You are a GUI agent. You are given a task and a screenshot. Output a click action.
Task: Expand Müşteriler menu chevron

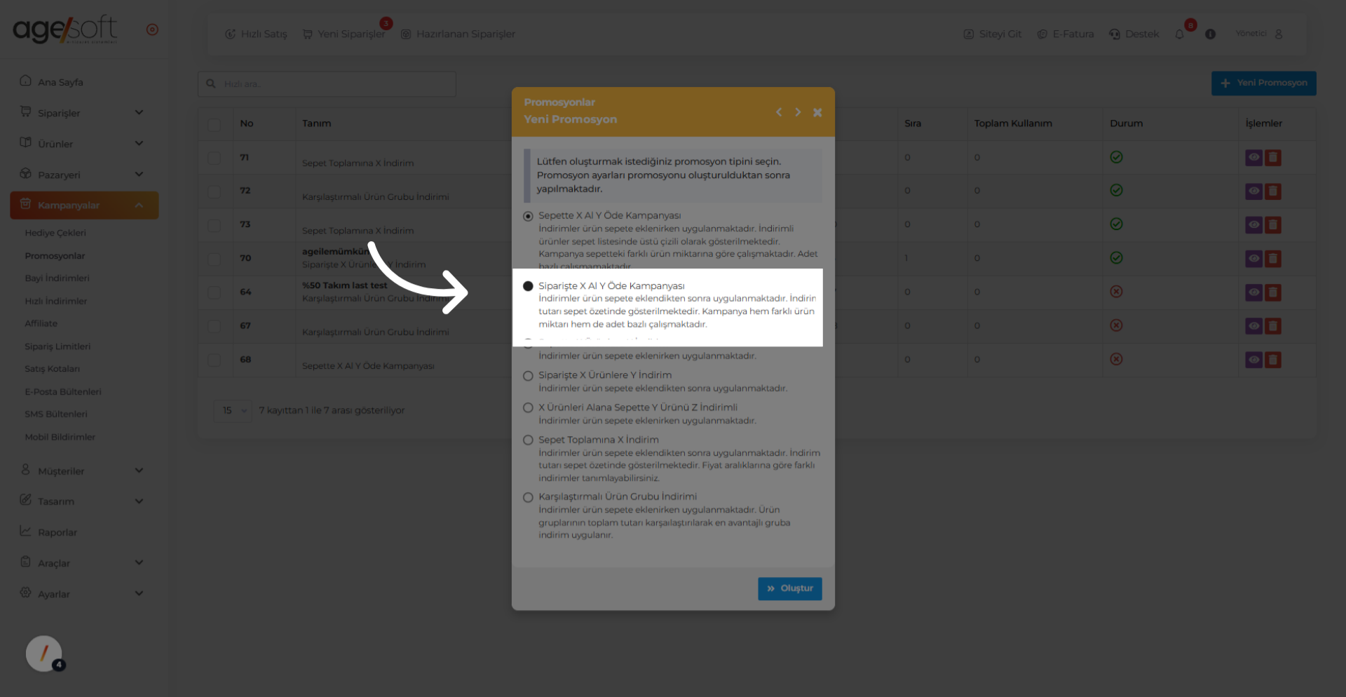[x=139, y=471]
